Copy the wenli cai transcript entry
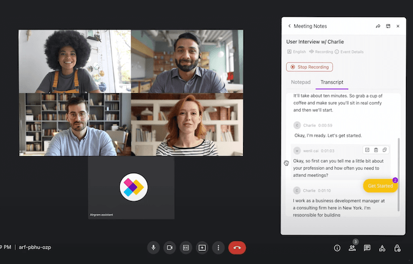 click(x=385, y=150)
